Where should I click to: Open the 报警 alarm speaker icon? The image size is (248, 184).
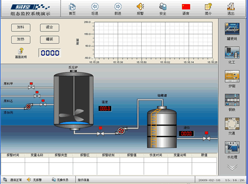(140, 7)
